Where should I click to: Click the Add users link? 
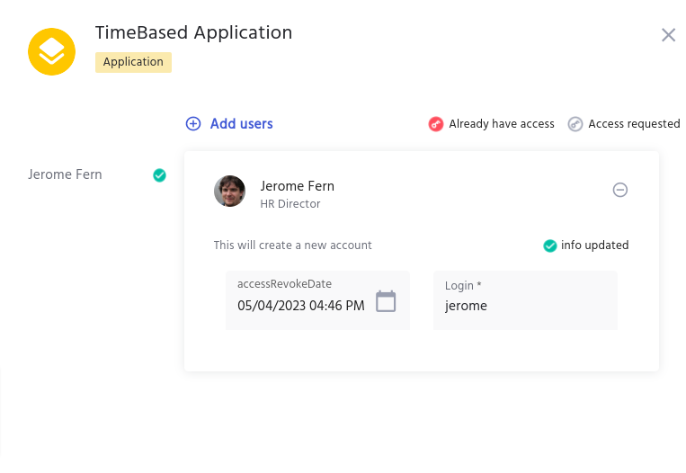click(241, 124)
